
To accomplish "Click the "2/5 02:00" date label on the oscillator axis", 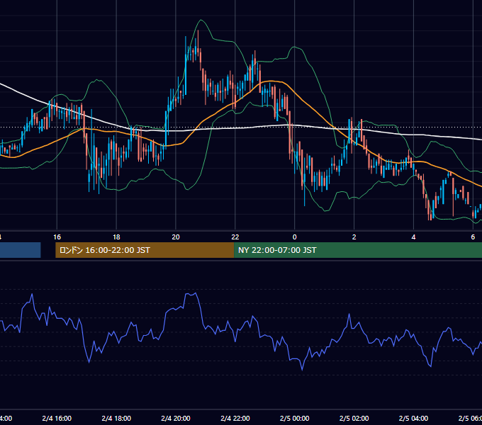I will [354, 418].
